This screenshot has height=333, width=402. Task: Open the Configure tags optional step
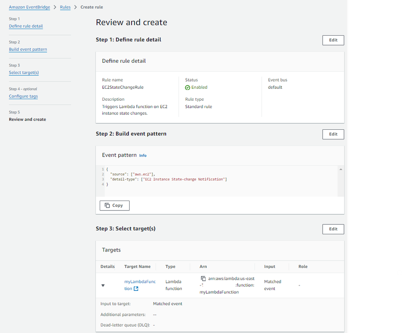click(x=23, y=96)
